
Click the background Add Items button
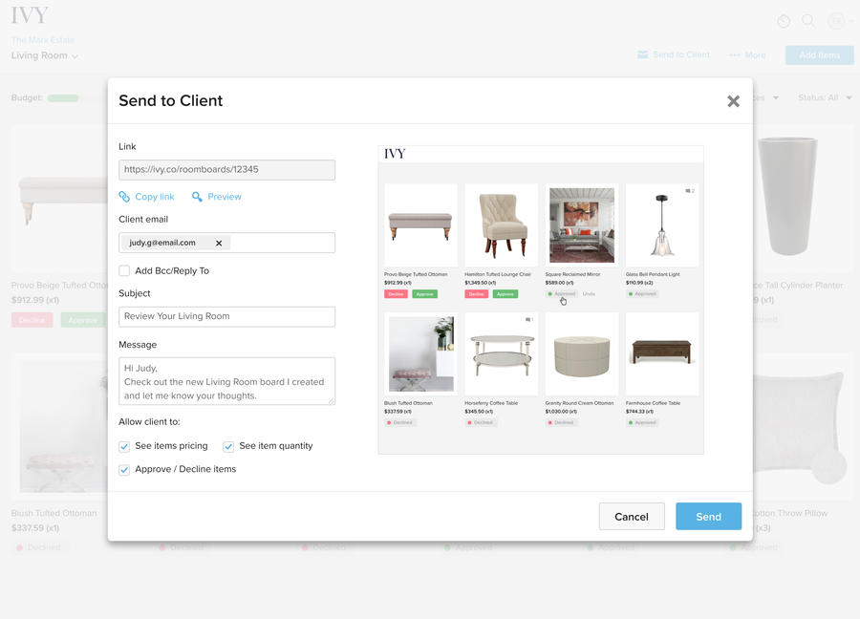(820, 55)
